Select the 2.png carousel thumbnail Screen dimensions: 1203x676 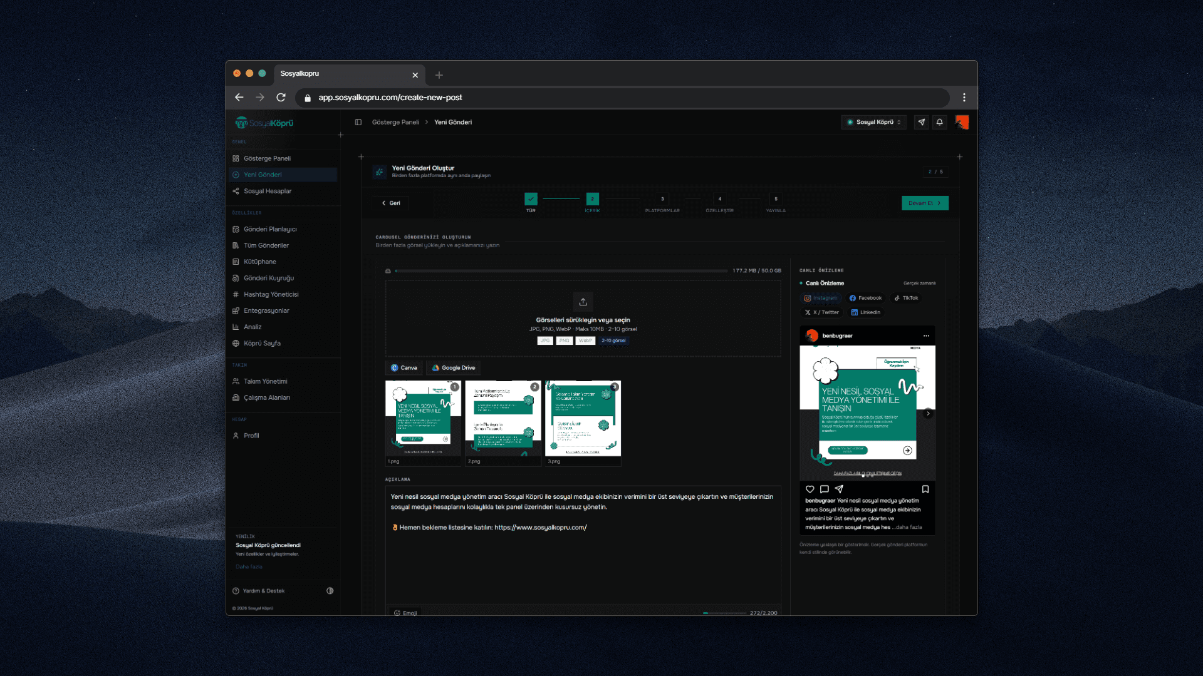click(x=503, y=418)
